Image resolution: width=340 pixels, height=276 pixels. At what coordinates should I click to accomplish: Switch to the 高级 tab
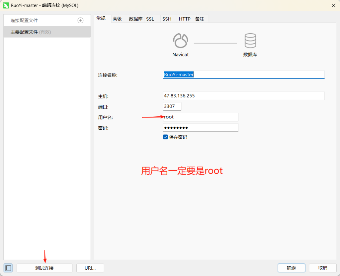point(117,19)
